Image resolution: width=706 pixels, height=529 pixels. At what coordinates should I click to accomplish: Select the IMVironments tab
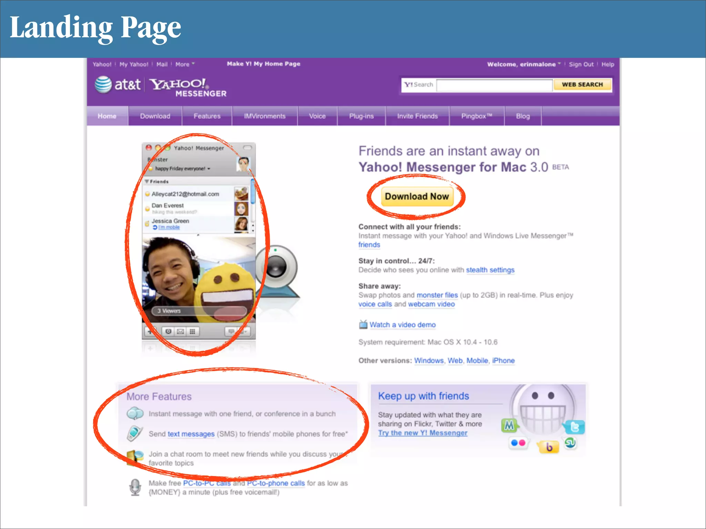(x=265, y=116)
